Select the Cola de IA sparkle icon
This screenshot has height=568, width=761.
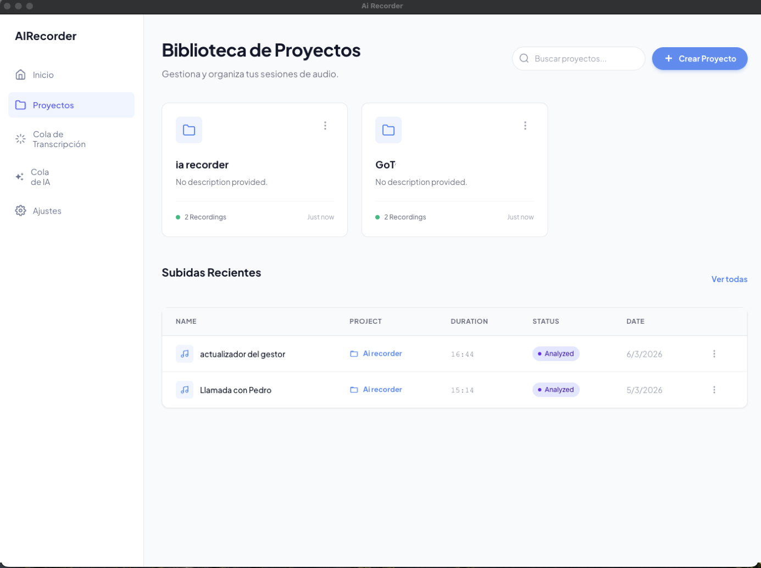pos(19,177)
